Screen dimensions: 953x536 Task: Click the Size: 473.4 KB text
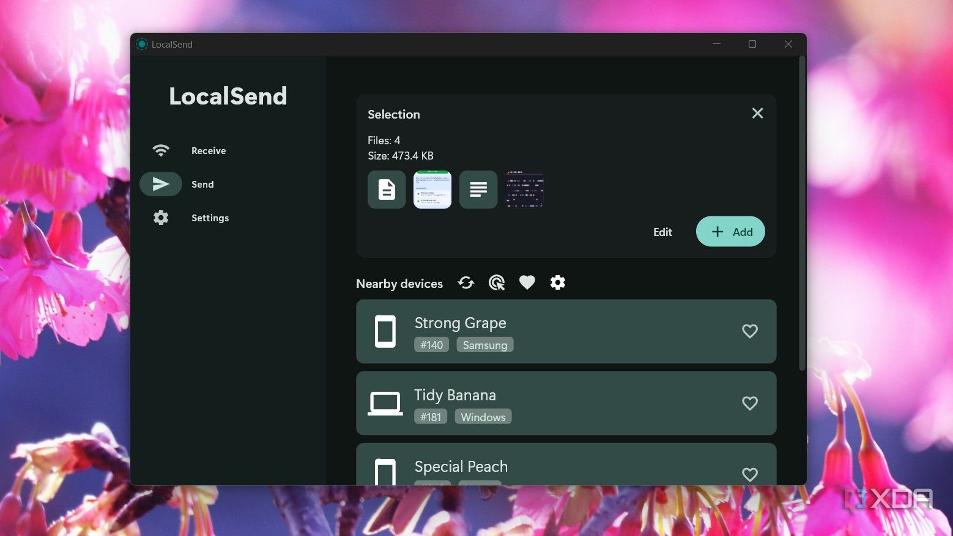coord(401,156)
